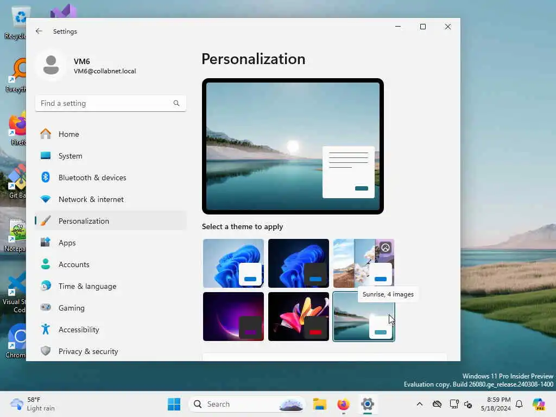Image resolution: width=556 pixels, height=417 pixels.
Task: Open Privacy & security settings
Action: click(x=111, y=351)
